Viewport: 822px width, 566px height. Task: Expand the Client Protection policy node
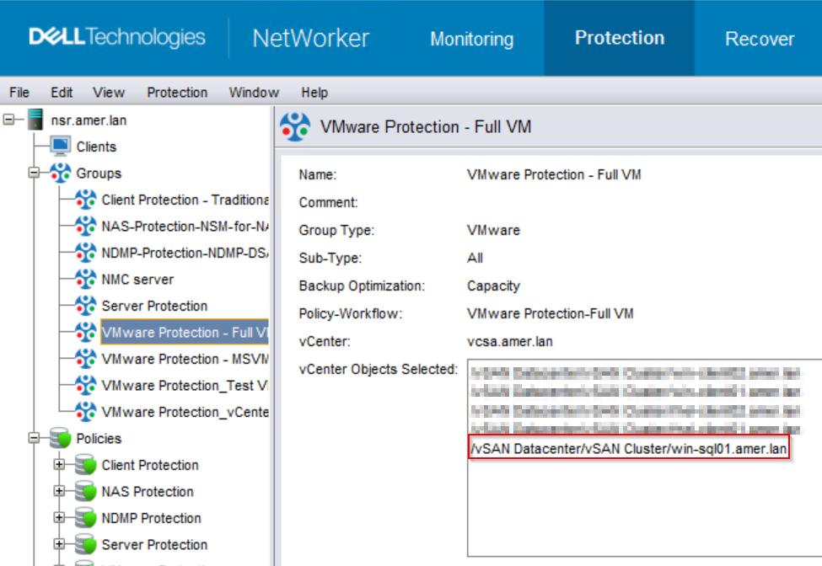[x=60, y=465]
